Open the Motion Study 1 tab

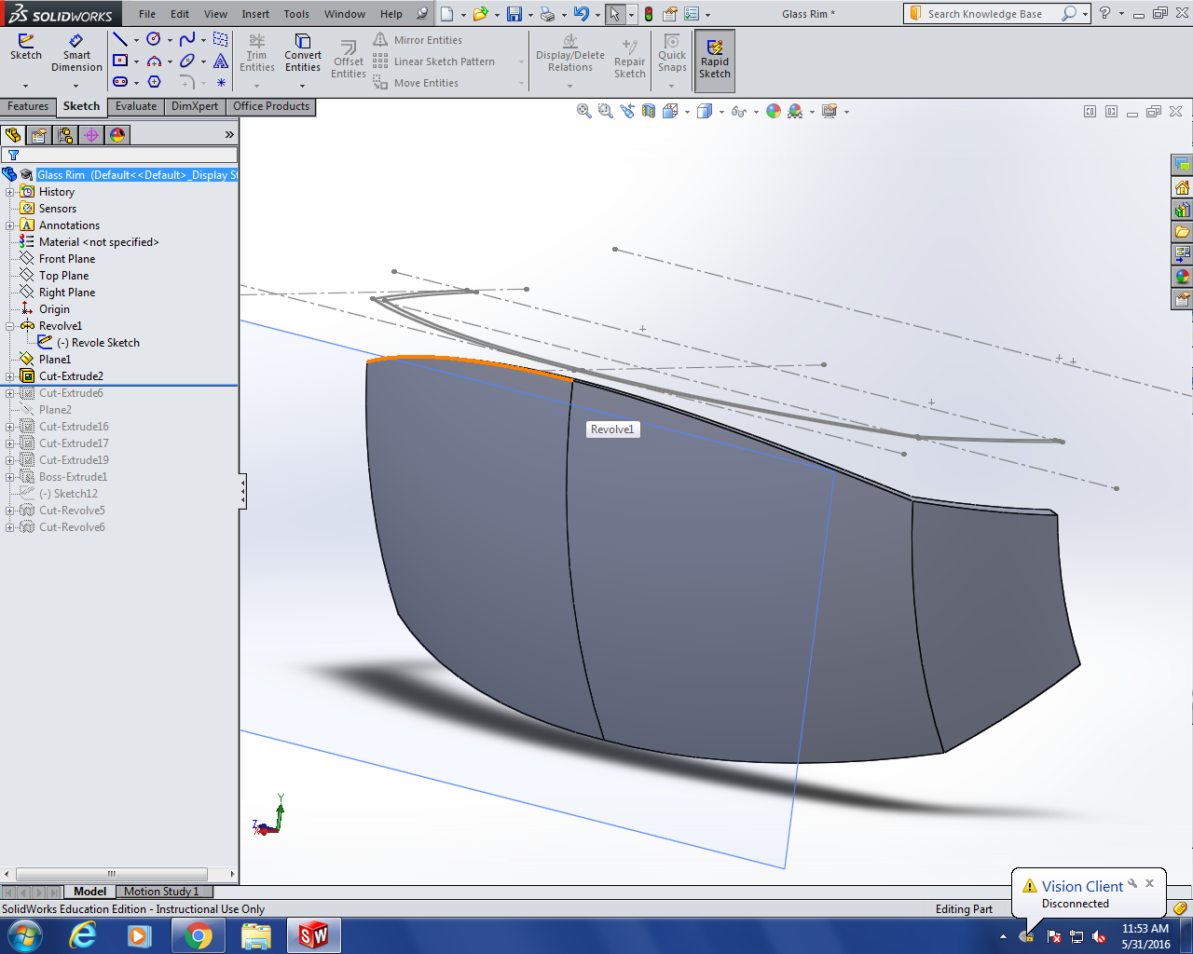point(161,892)
